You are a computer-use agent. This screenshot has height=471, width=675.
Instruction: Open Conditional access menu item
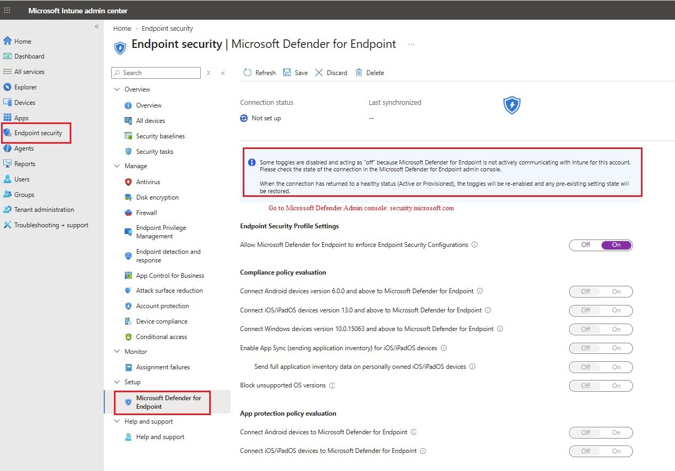point(162,337)
